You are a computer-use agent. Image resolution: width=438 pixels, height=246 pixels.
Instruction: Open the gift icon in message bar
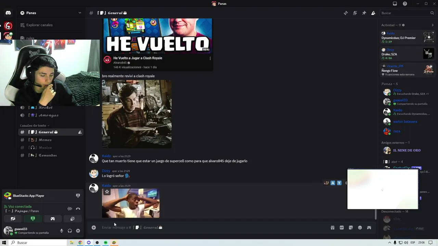(x=332, y=228)
